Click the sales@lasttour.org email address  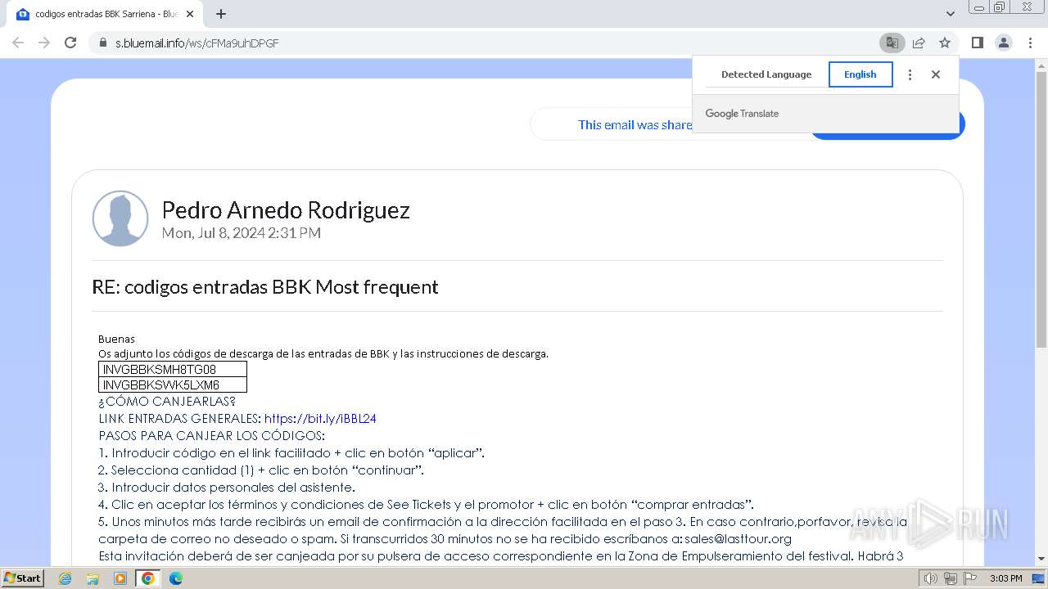point(738,539)
